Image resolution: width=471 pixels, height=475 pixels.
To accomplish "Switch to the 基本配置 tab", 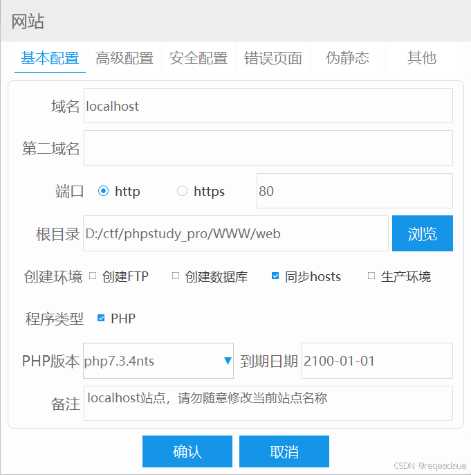I will pos(50,58).
